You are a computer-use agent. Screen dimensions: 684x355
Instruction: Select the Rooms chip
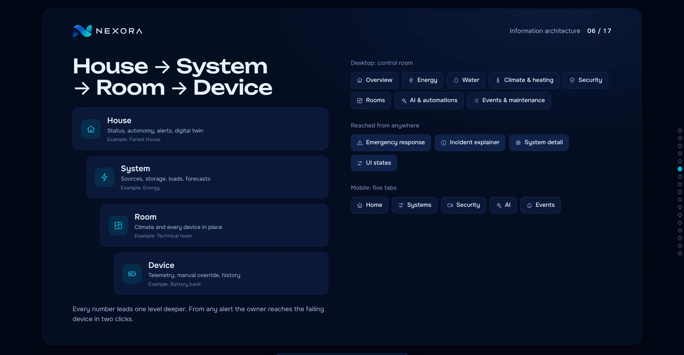click(x=371, y=101)
